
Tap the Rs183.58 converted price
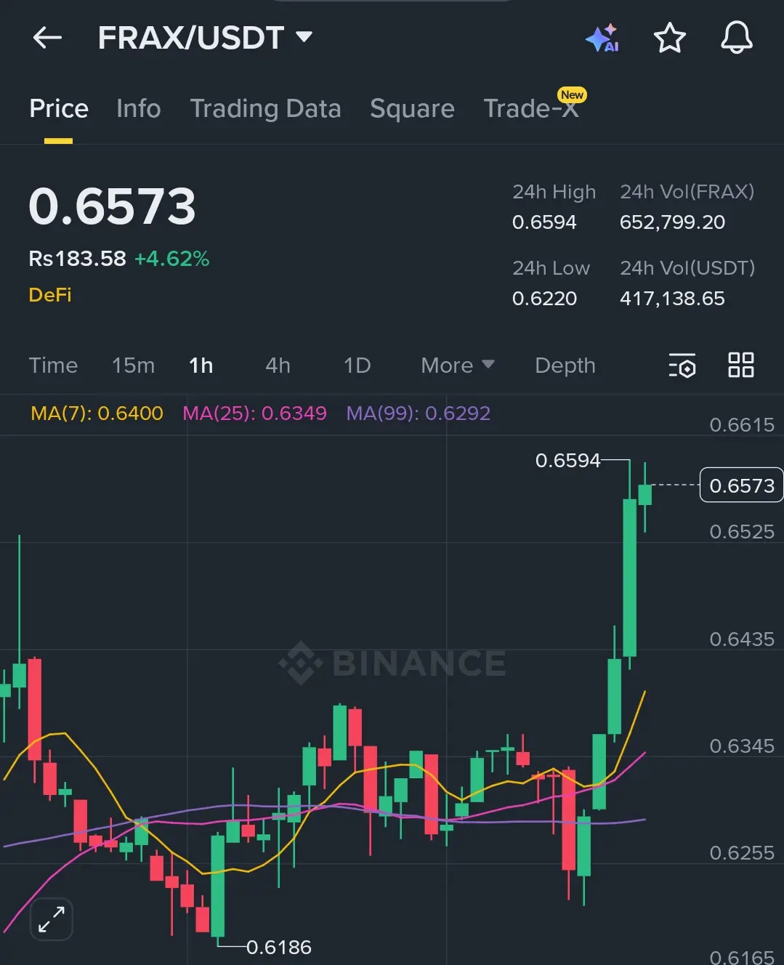[x=77, y=259]
